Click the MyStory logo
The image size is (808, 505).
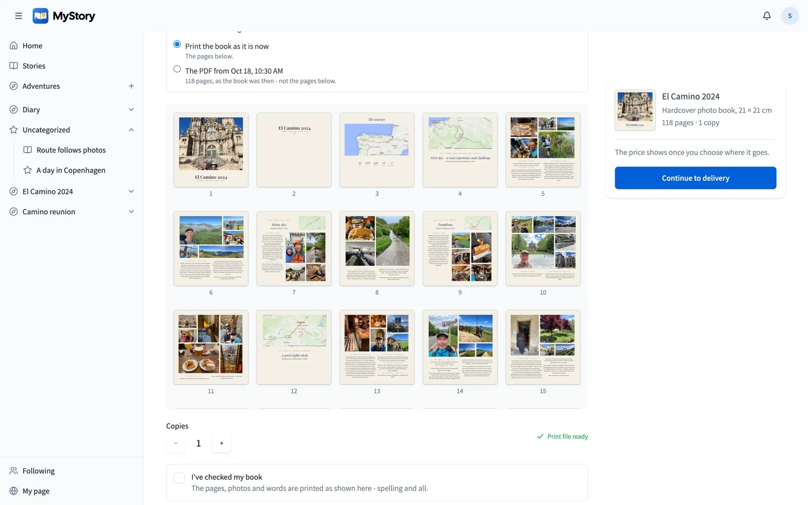tap(64, 16)
